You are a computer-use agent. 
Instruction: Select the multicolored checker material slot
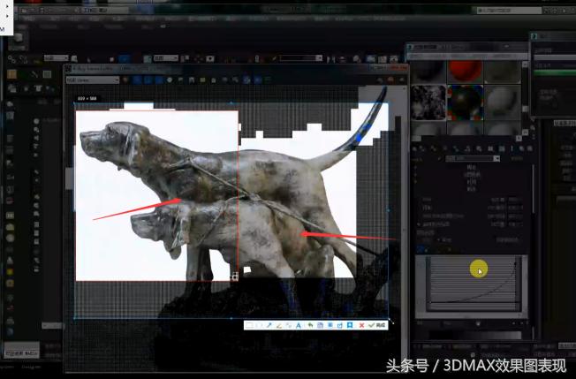pos(465,102)
